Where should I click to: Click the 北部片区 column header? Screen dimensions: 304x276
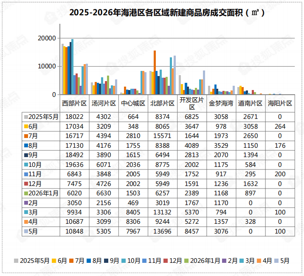[163, 103]
